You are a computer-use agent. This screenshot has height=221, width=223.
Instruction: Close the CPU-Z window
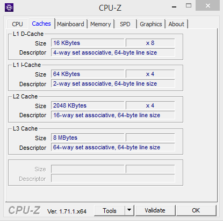(208, 6)
